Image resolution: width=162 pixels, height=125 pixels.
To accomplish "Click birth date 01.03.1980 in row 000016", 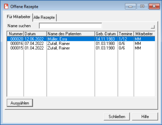I will point(105,43).
